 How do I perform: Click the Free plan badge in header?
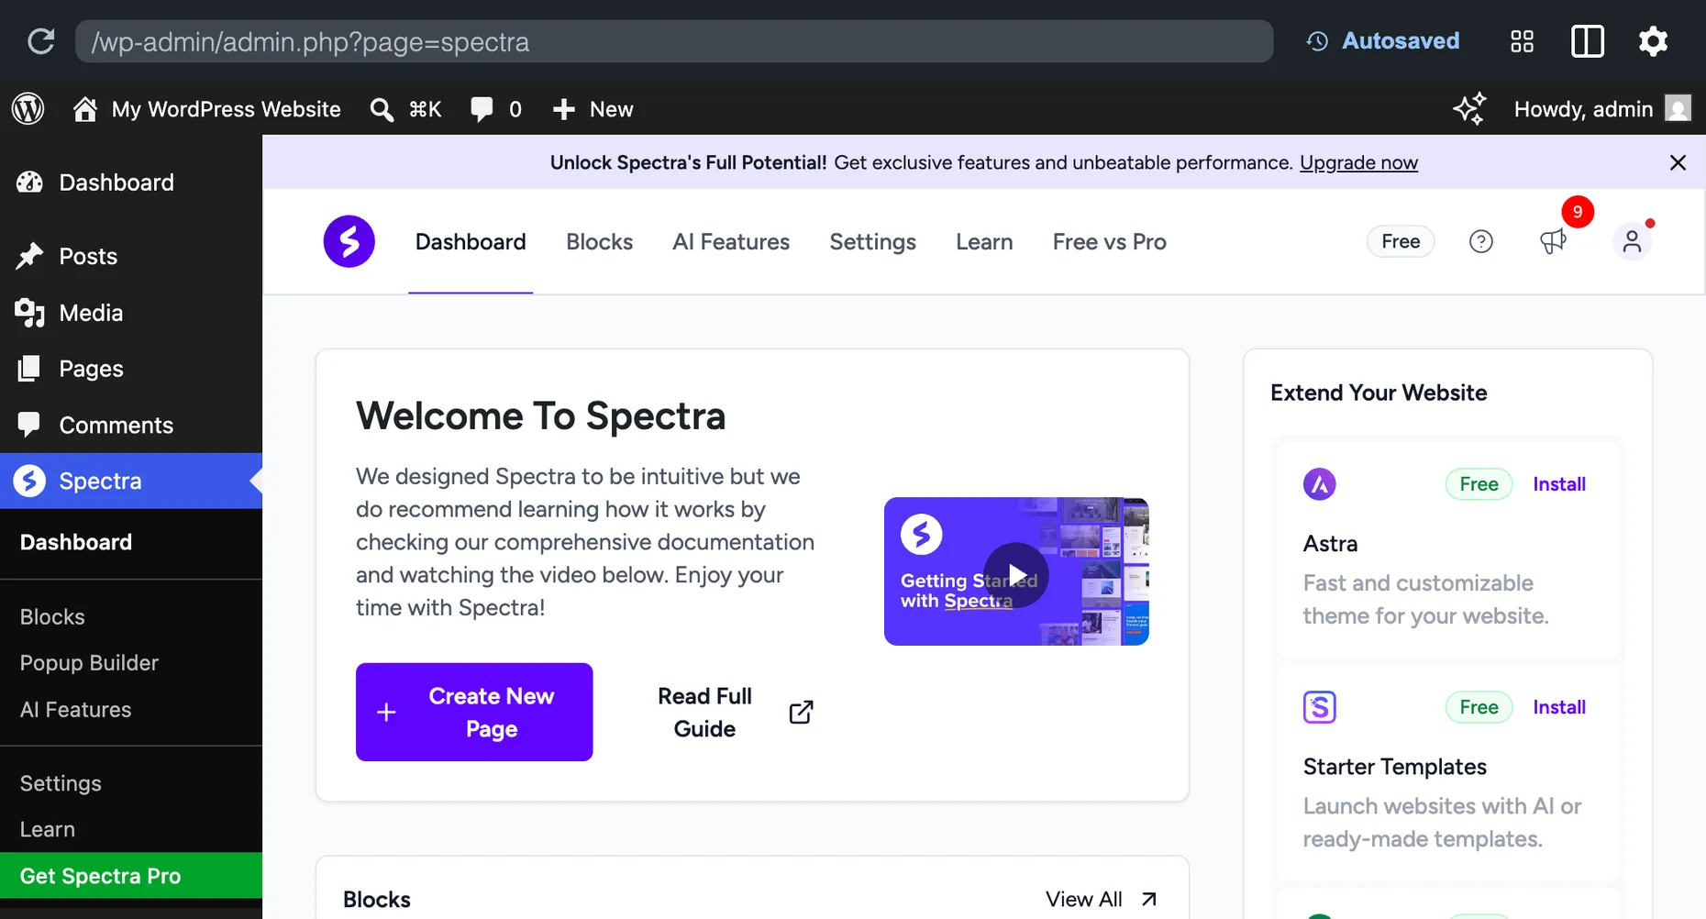click(x=1401, y=241)
